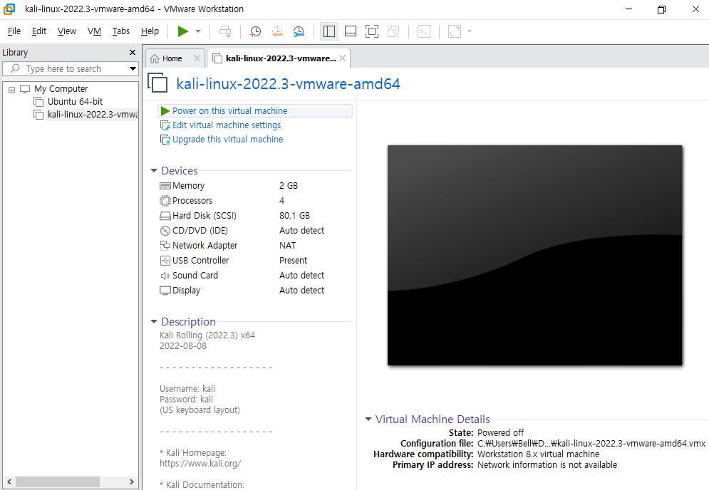Click the large VM icon beside the title
The image size is (709, 490).
(157, 83)
